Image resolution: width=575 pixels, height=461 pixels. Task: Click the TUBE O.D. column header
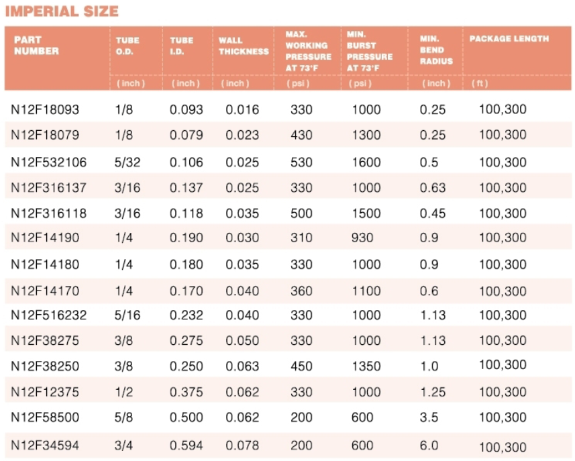(x=127, y=46)
